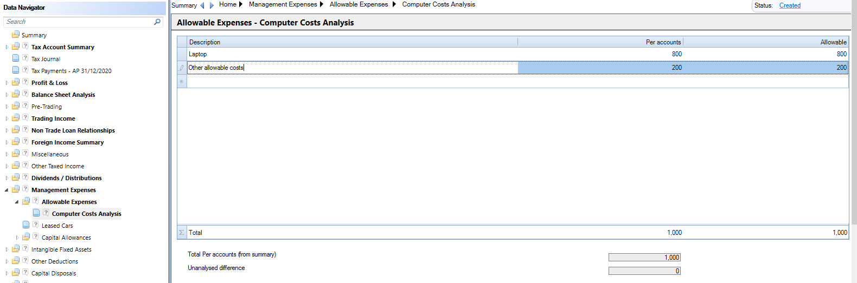Click the folder icon beside Pre-Trading
857x283 pixels.
click(16, 106)
